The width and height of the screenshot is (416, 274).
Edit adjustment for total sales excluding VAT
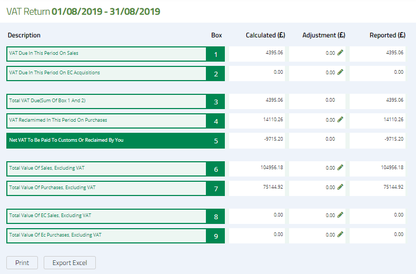340,168
